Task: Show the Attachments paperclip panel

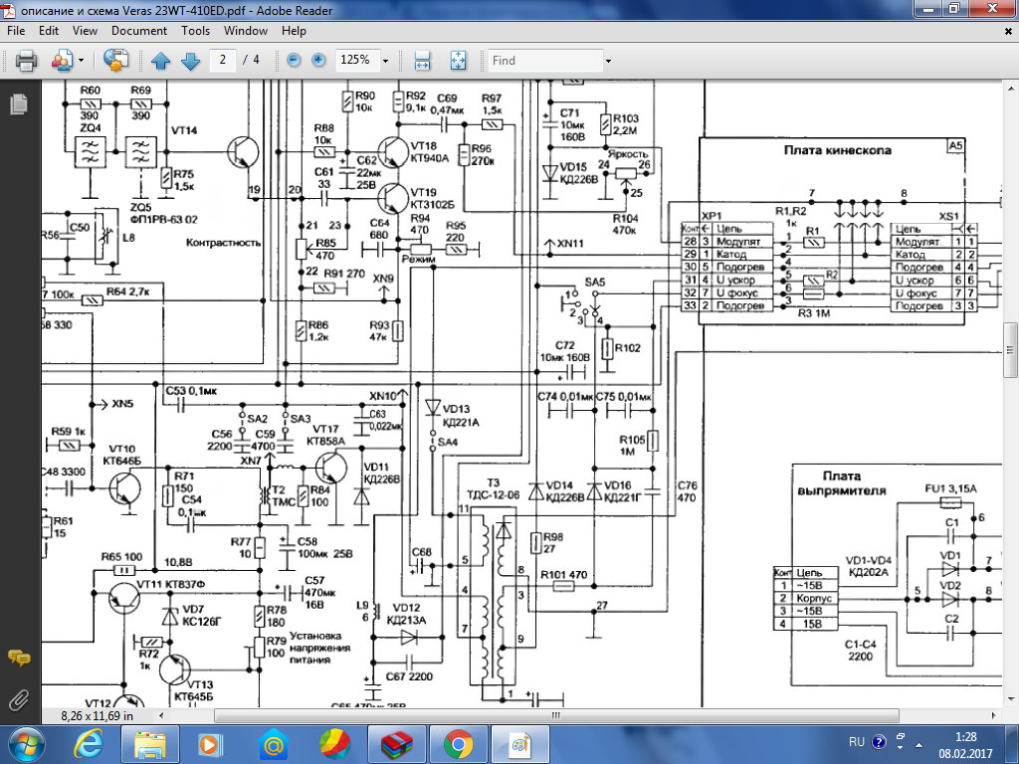Action: 18,699
